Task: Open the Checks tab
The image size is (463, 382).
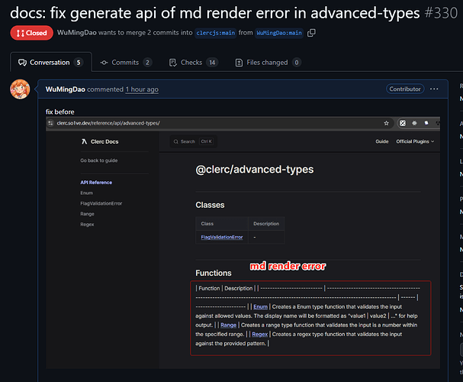Action: coord(194,63)
